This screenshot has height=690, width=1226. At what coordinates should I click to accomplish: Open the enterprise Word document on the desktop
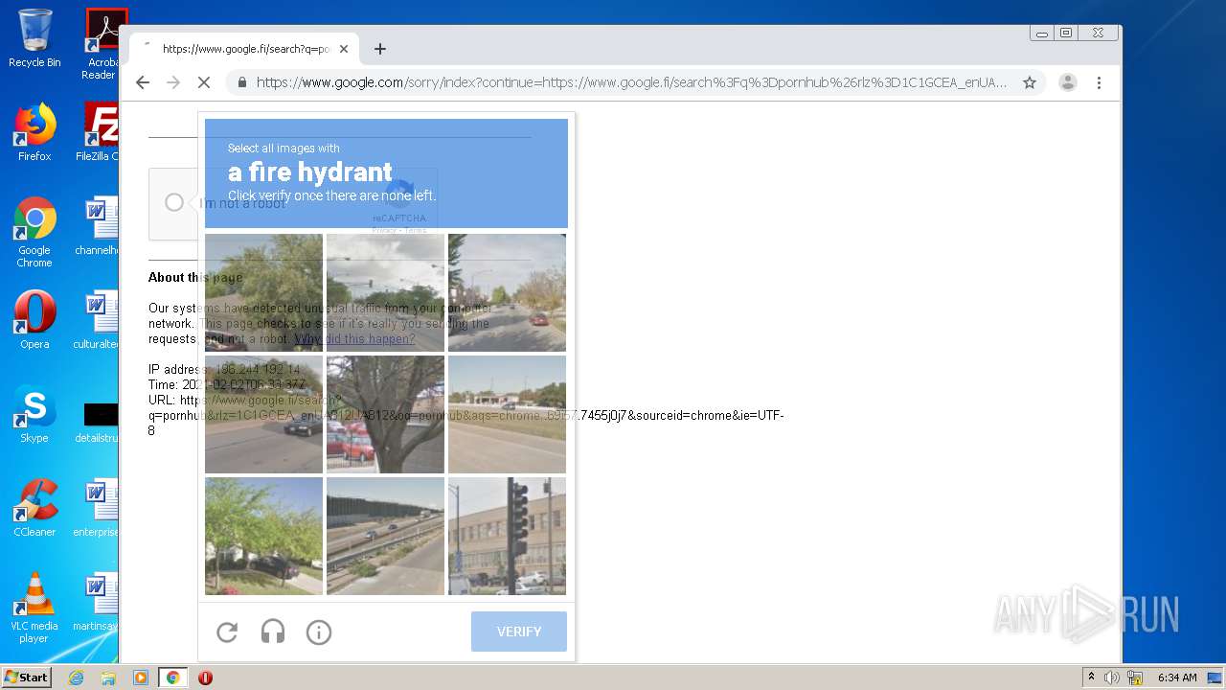click(x=99, y=508)
